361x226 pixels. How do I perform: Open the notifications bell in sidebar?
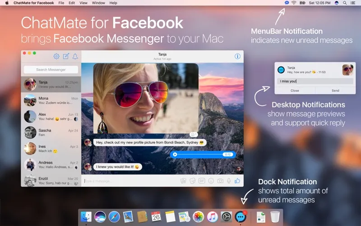75,56
